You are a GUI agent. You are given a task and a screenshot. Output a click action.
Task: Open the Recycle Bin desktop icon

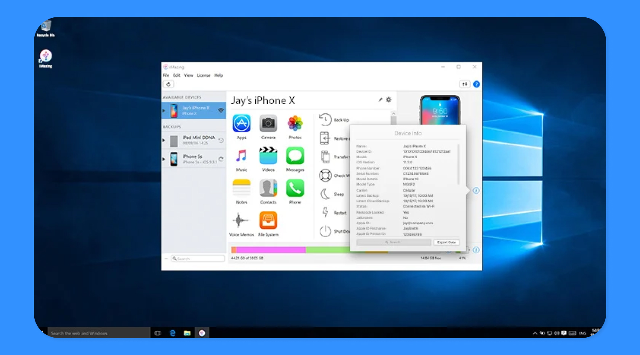[x=46, y=28]
